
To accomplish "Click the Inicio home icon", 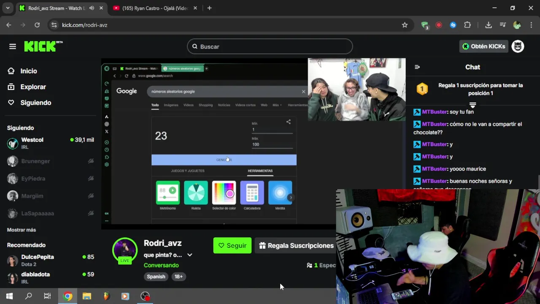I will (11, 71).
